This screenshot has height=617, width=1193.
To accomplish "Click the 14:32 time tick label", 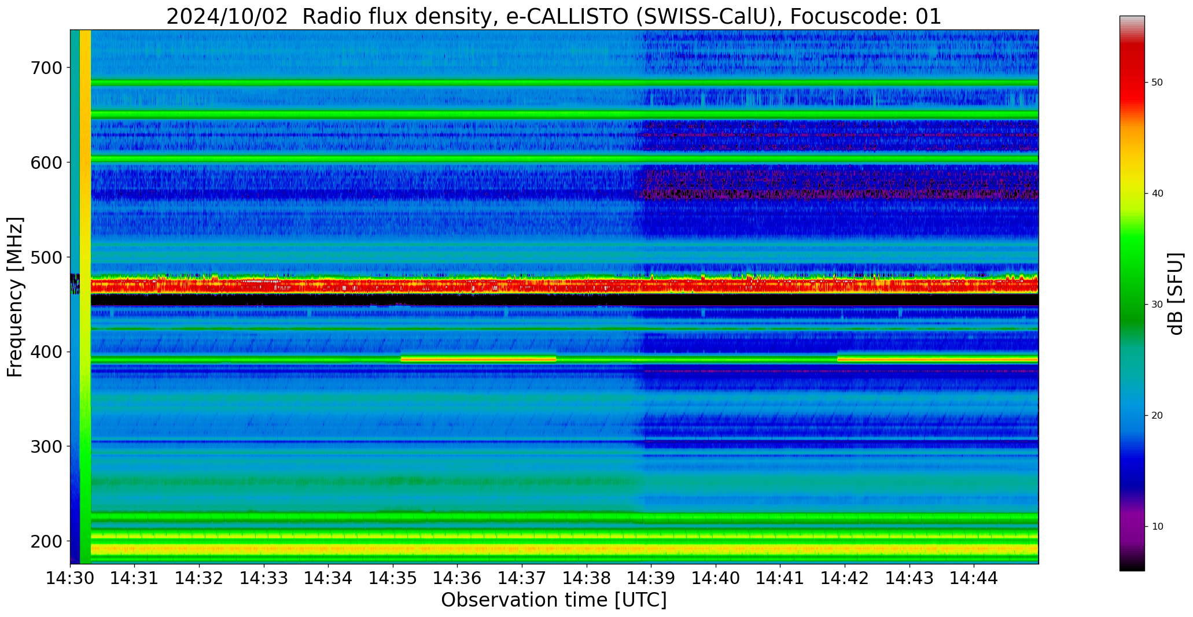I will [200, 578].
